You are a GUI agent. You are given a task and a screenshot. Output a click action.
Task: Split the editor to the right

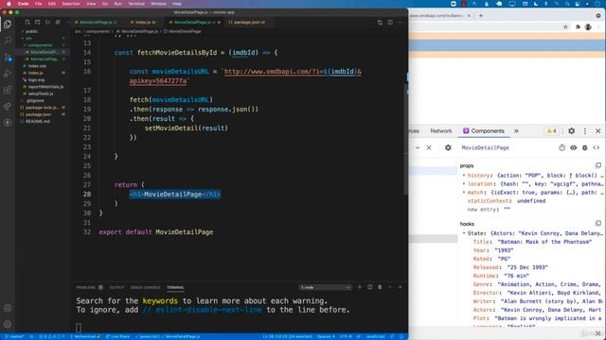pyautogui.click(x=390, y=23)
